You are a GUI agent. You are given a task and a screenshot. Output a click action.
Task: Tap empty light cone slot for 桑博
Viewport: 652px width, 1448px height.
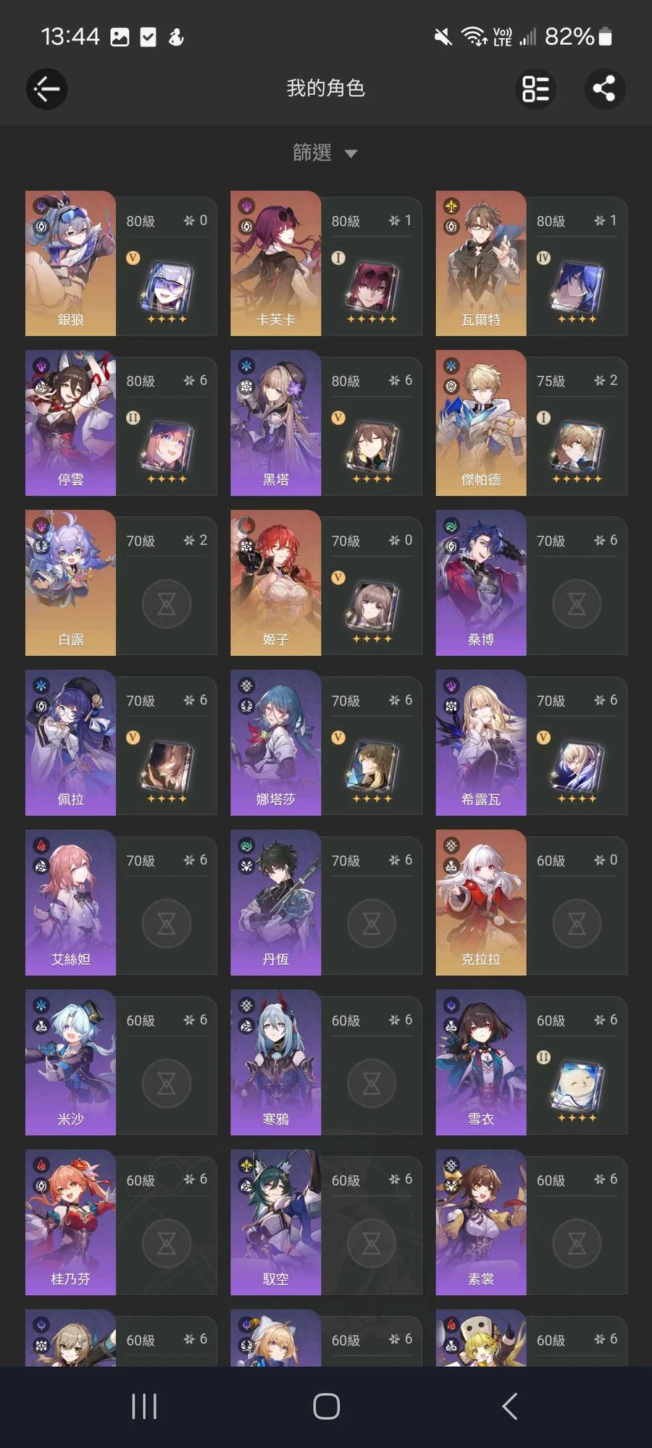pyautogui.click(x=577, y=603)
